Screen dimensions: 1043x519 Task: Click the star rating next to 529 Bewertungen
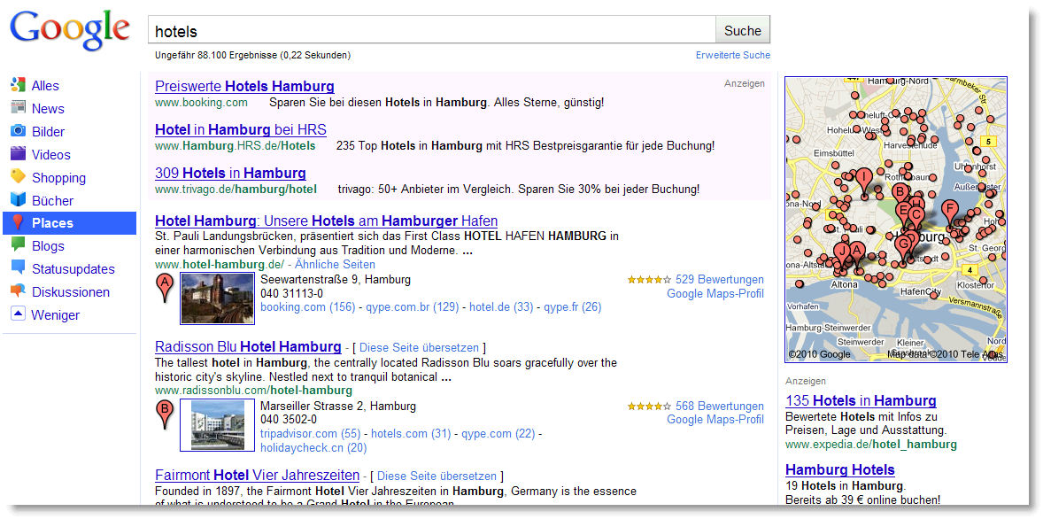pos(649,280)
